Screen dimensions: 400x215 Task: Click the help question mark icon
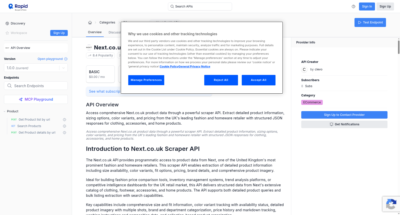353,6
